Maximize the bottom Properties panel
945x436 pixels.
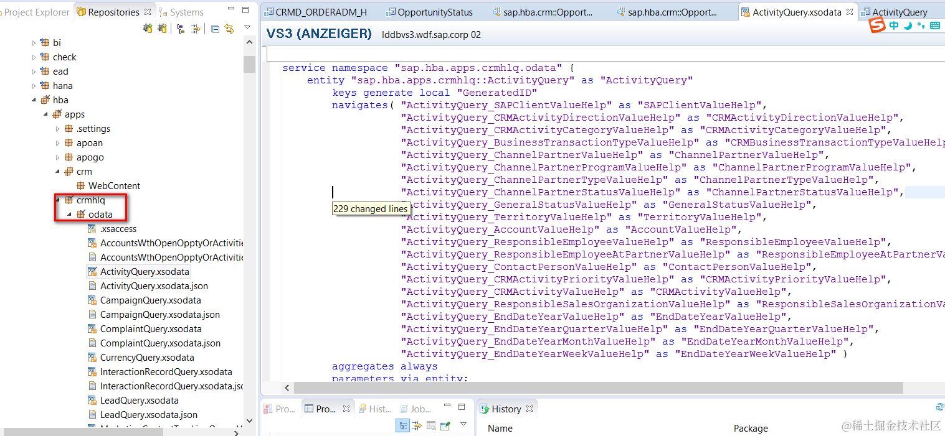coord(462,407)
